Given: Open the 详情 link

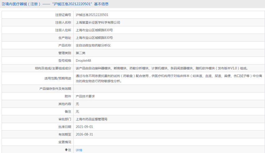Looking at the screenshot, I should tap(79, 150).
